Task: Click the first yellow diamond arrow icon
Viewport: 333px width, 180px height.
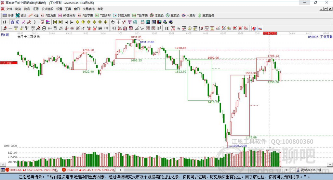Action: tap(77, 22)
